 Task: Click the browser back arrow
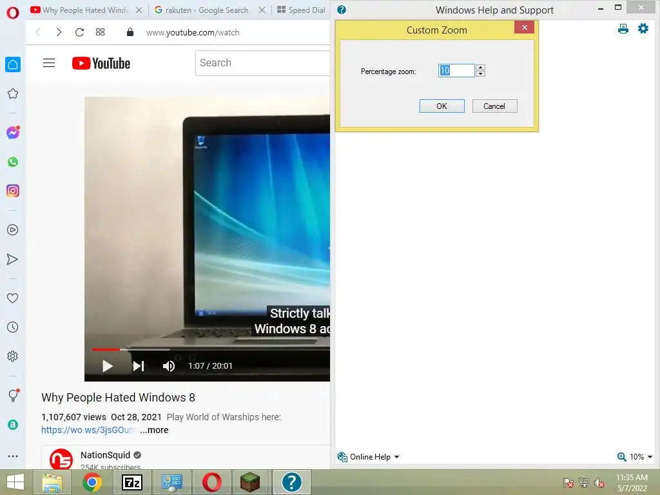tap(38, 32)
